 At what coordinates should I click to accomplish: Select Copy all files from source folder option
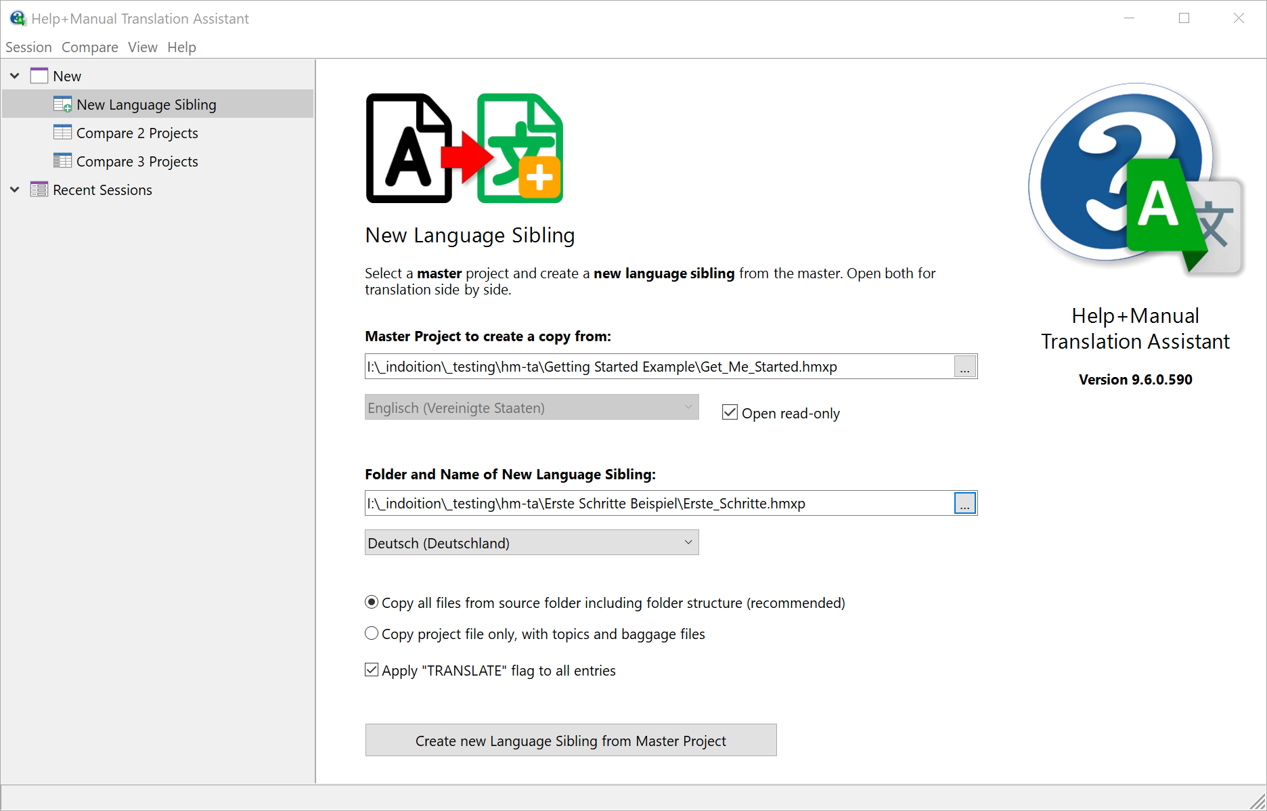[372, 602]
